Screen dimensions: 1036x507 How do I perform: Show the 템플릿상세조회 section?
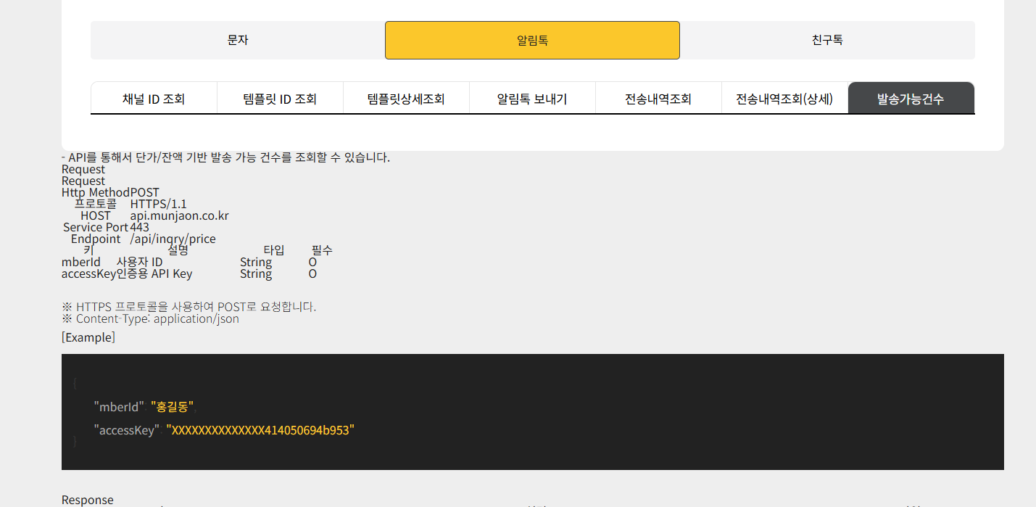click(x=406, y=99)
